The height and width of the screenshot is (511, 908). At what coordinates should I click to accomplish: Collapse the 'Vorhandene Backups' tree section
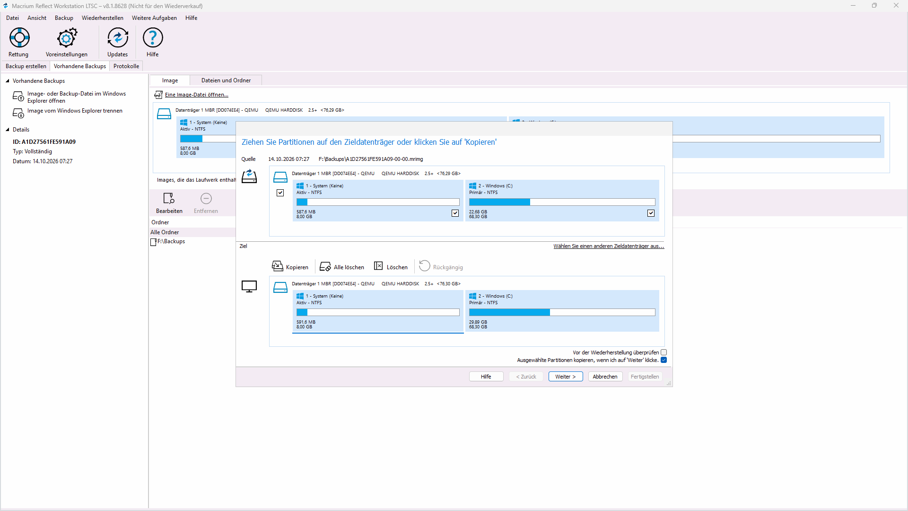tap(8, 81)
